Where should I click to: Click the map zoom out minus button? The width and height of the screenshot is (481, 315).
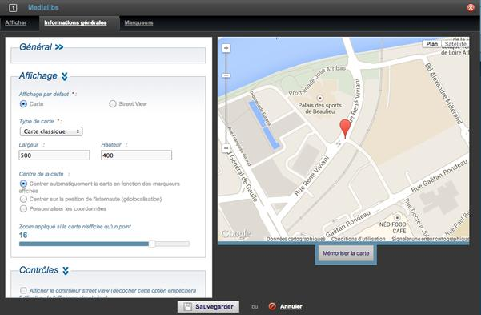(x=226, y=148)
